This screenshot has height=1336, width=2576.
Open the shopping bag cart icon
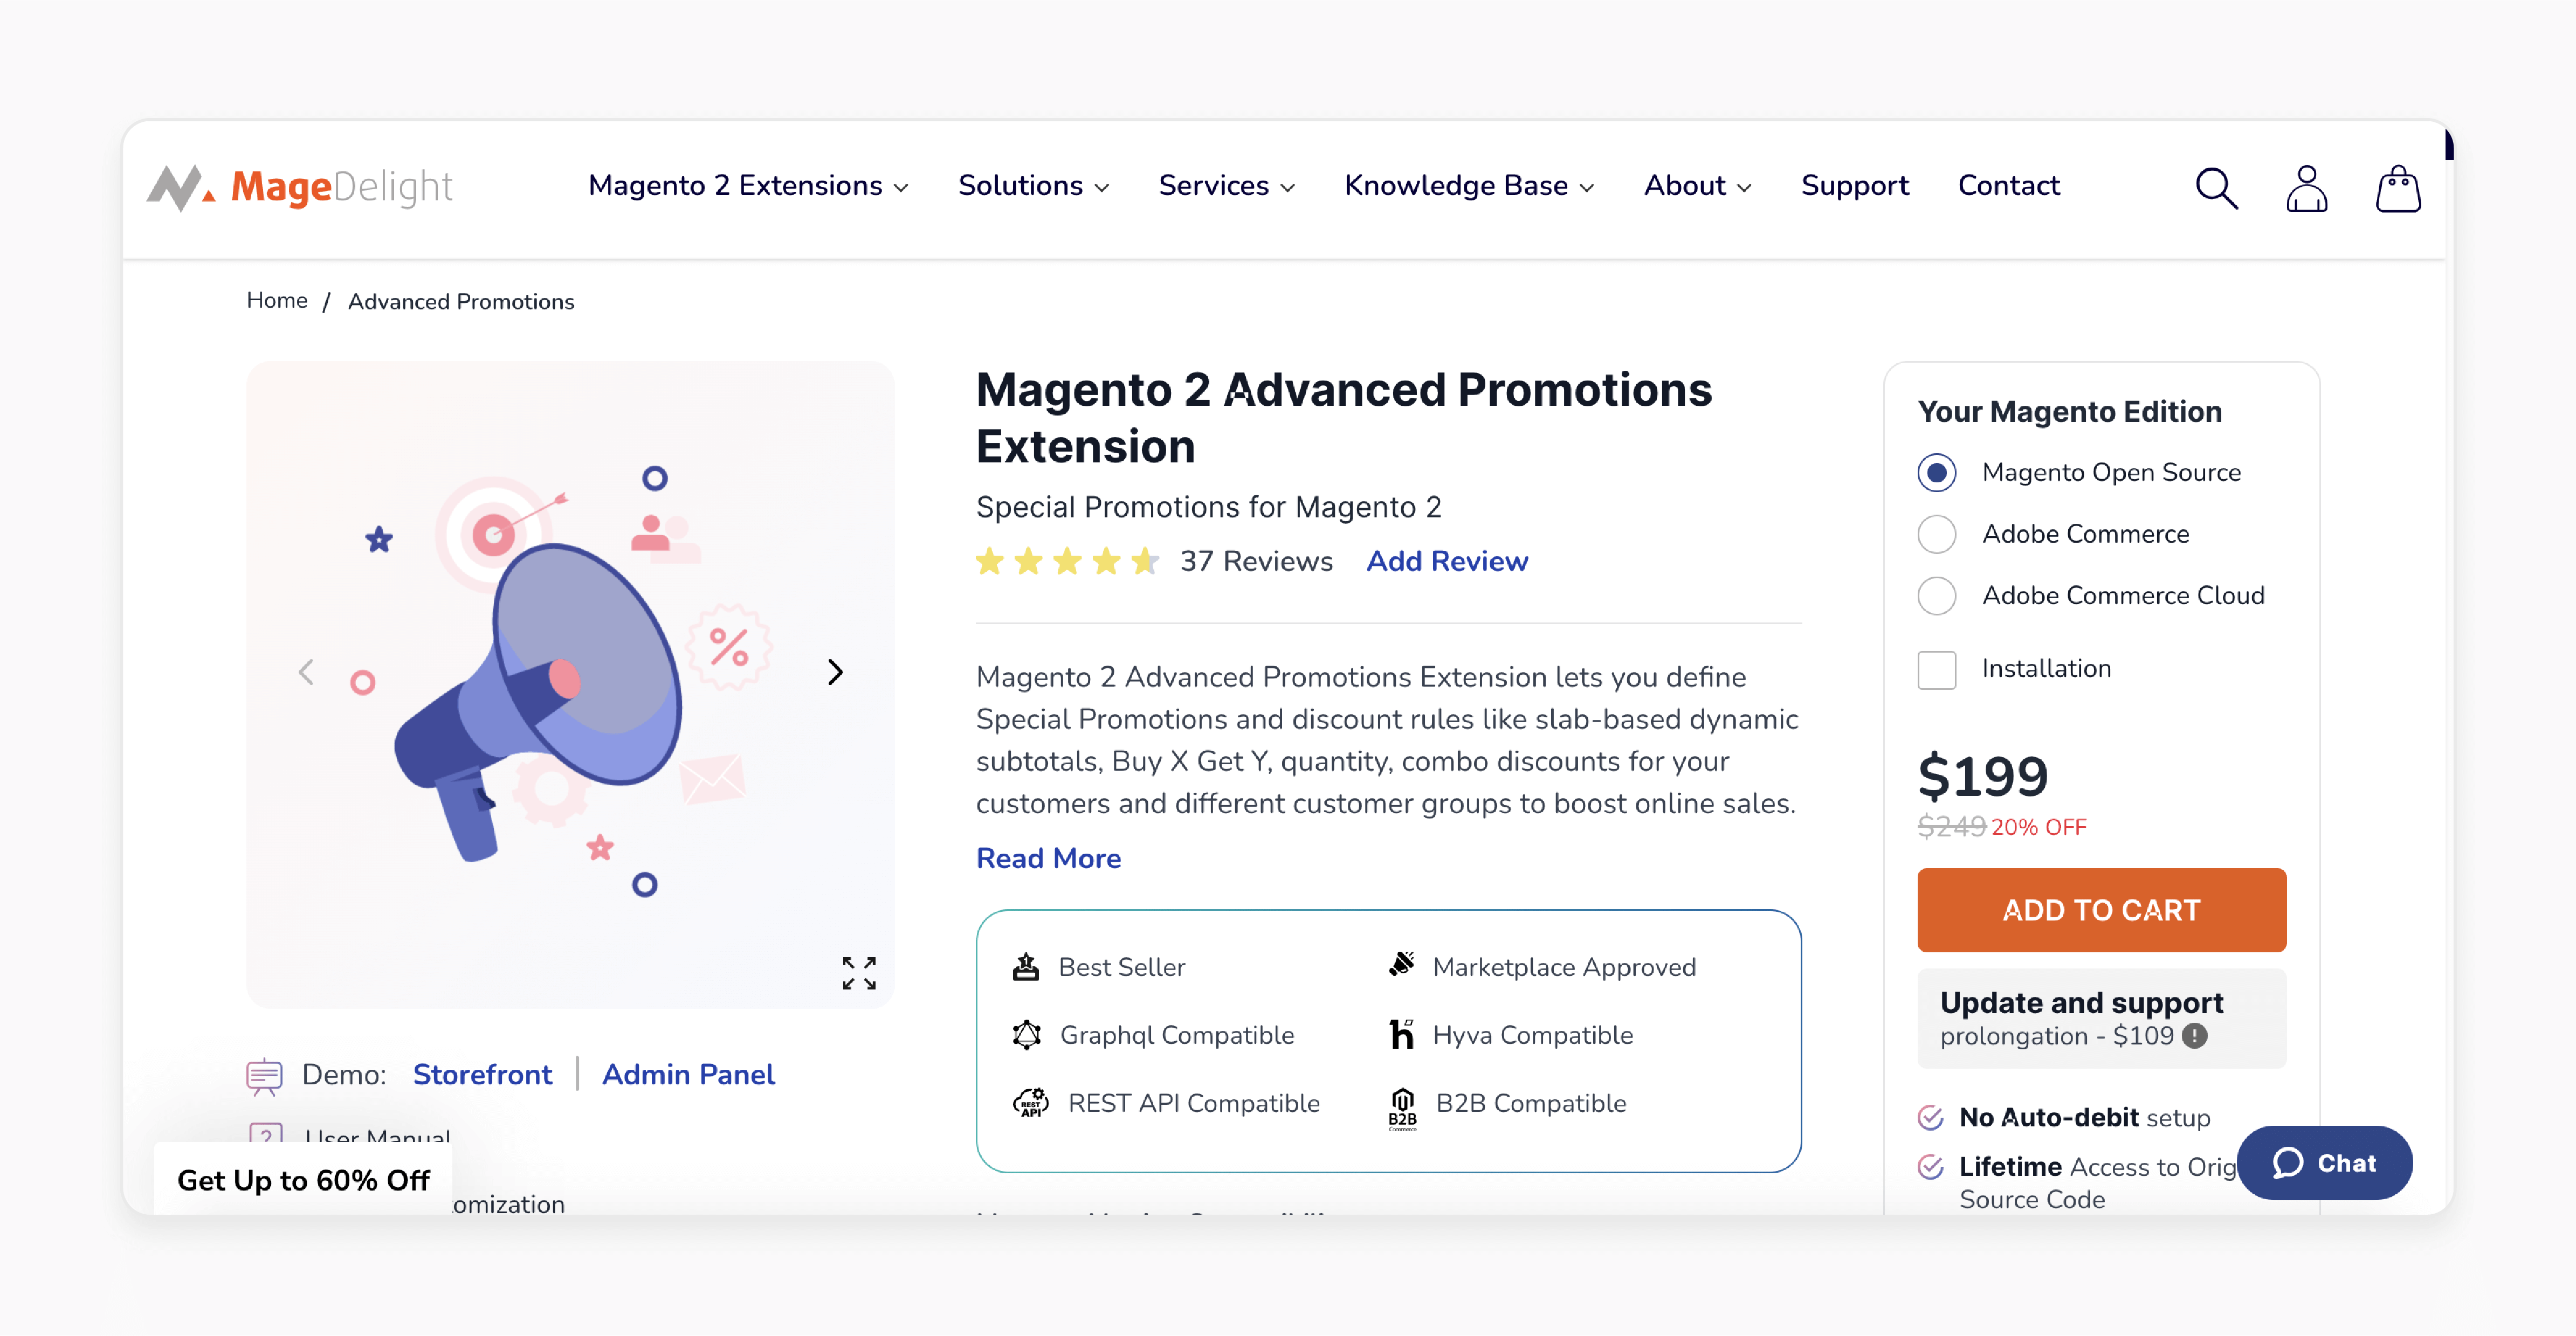(x=2397, y=188)
